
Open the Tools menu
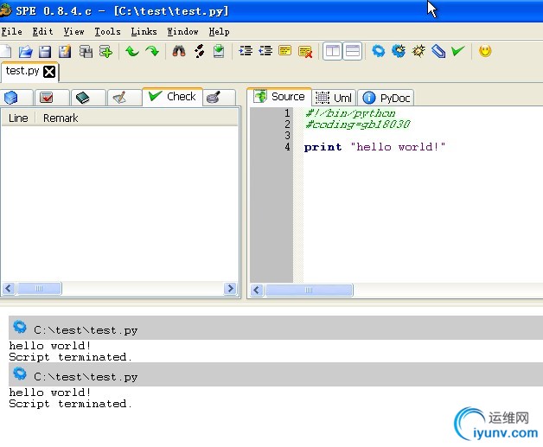coord(107,31)
